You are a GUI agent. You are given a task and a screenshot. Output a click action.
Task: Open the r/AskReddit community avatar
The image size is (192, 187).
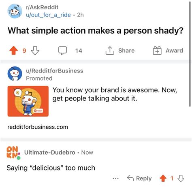pos(15,11)
